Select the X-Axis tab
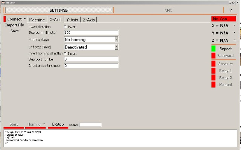Viewport: 241px width, 150px height. pos(56,20)
